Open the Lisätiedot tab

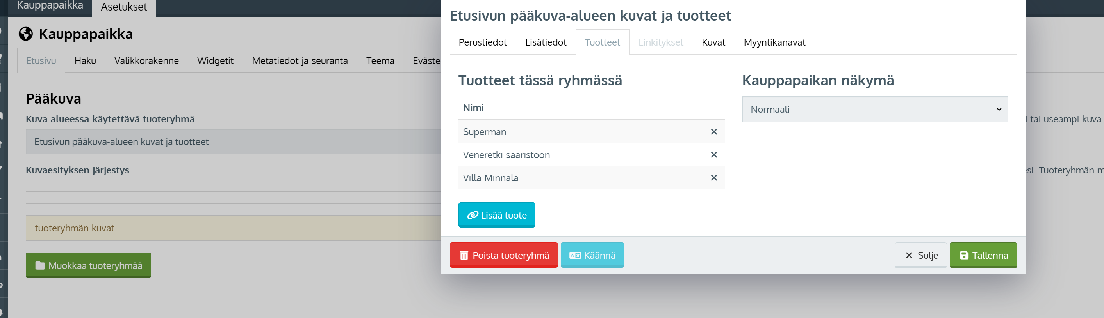pos(546,42)
